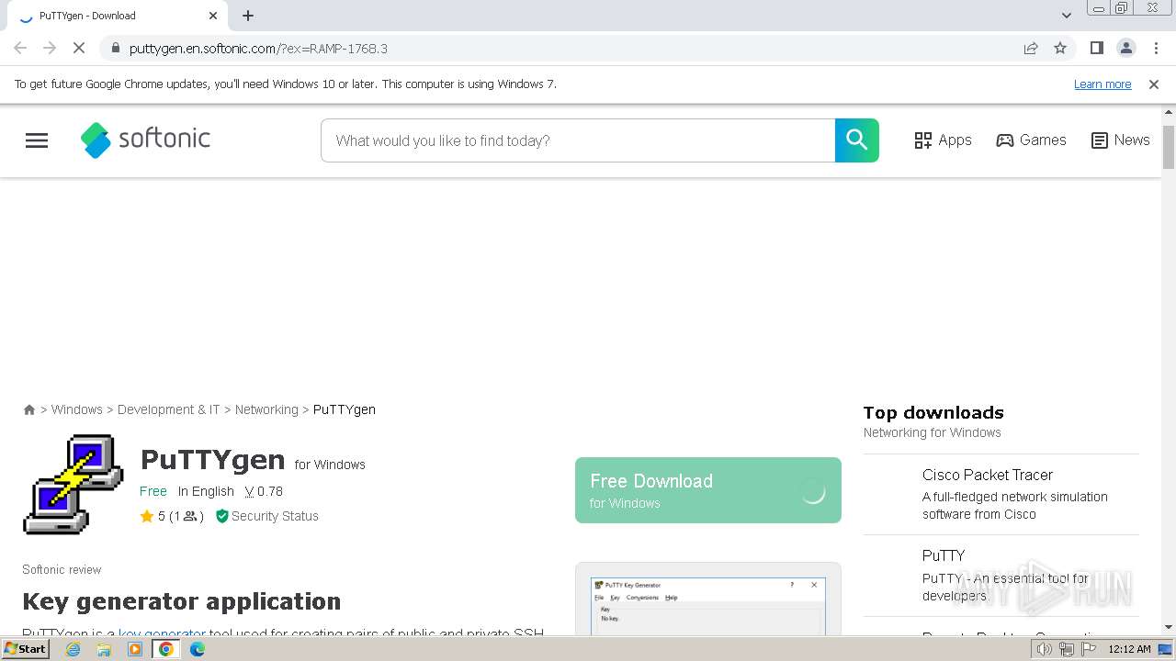Click the Security Status shield icon
The image size is (1176, 661).
click(x=221, y=516)
